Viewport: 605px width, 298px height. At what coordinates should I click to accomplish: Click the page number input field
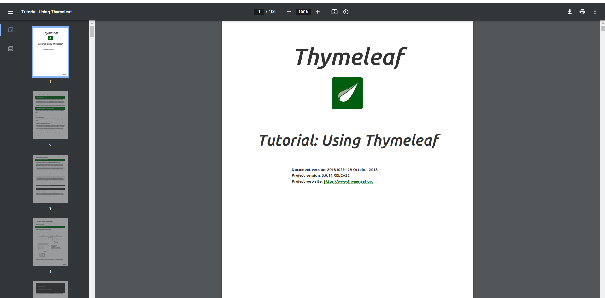click(x=259, y=11)
